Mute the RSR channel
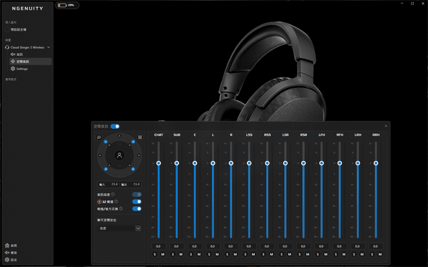The width and height of the screenshot is (428, 267). [308, 254]
